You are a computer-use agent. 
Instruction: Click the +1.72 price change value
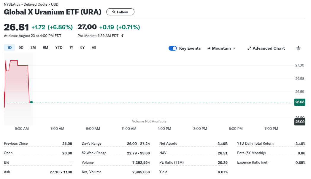click(38, 27)
